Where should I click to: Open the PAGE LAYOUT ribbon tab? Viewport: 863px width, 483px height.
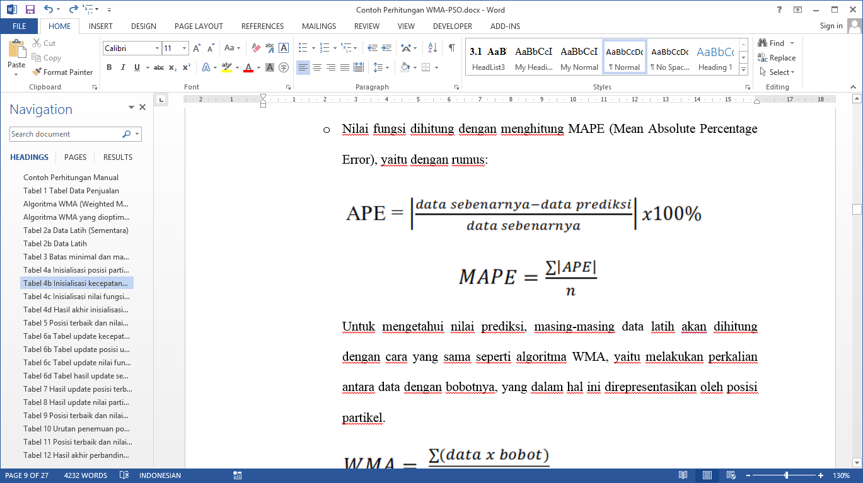coord(199,26)
